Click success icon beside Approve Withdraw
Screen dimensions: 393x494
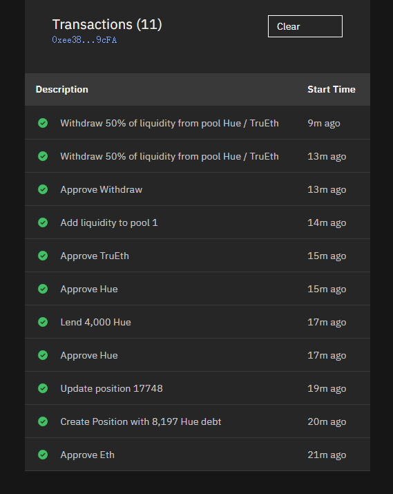click(x=43, y=189)
